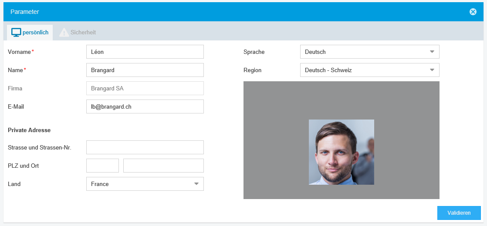Click the warning triangle icon beside Sicherheit
Image resolution: width=487 pixels, height=226 pixels.
tap(64, 33)
